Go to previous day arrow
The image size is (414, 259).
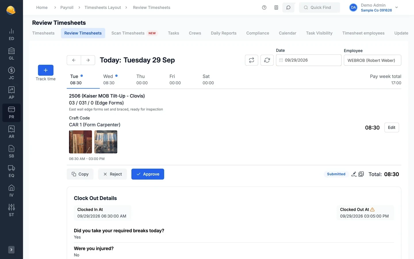(74, 60)
